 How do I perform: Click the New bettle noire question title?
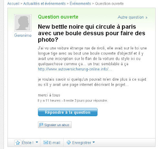click(92, 33)
